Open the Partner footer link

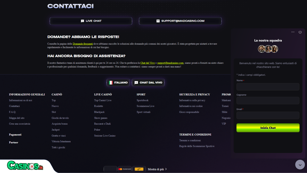point(14,143)
